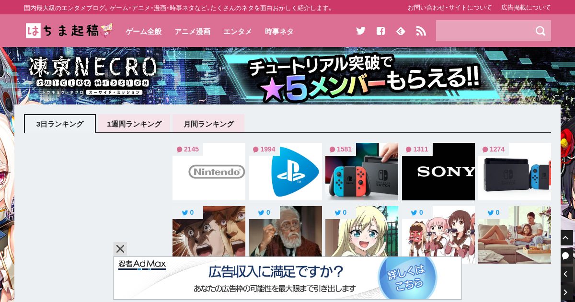Open 広告掲載について link

pyautogui.click(x=526, y=8)
